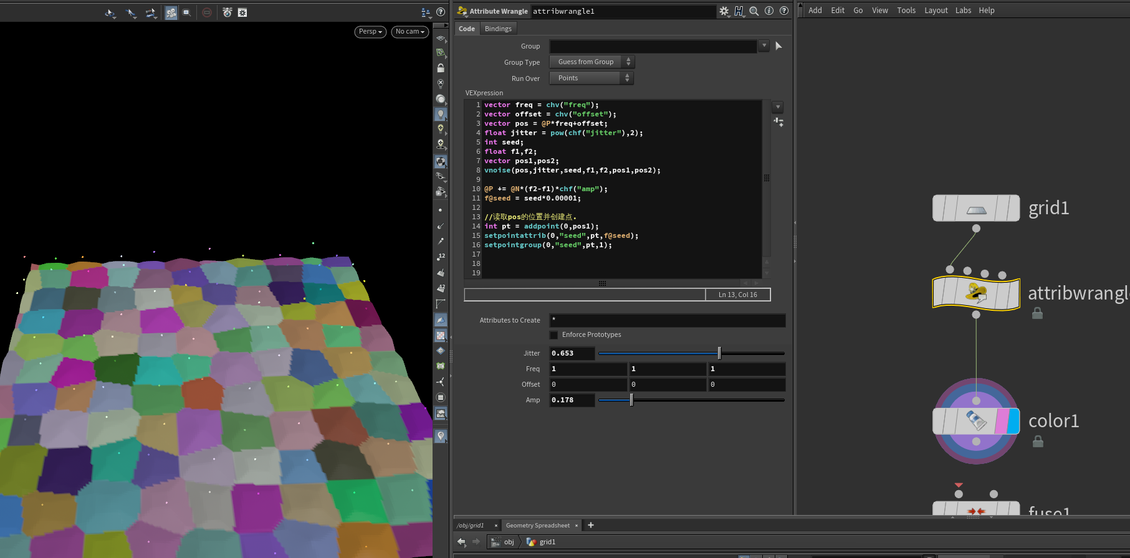Click the group selection arrow icon

[778, 46]
